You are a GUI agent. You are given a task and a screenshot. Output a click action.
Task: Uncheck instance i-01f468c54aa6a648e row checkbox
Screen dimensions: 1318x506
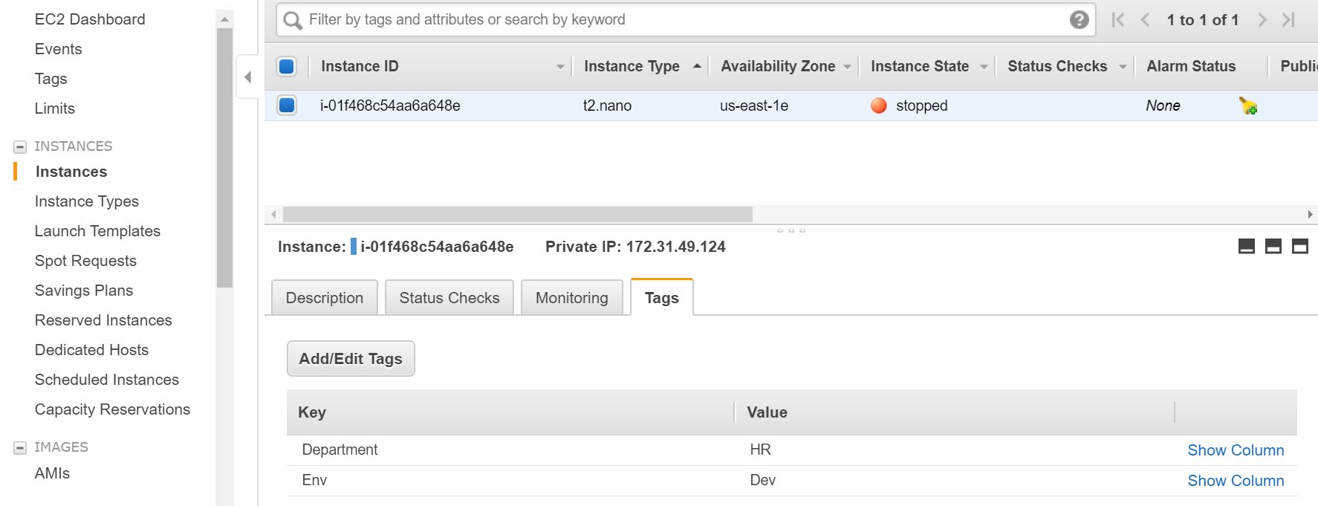click(x=287, y=106)
